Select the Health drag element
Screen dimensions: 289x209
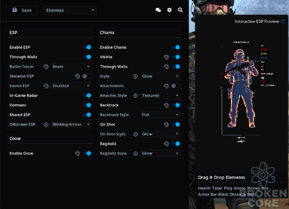point(204,188)
